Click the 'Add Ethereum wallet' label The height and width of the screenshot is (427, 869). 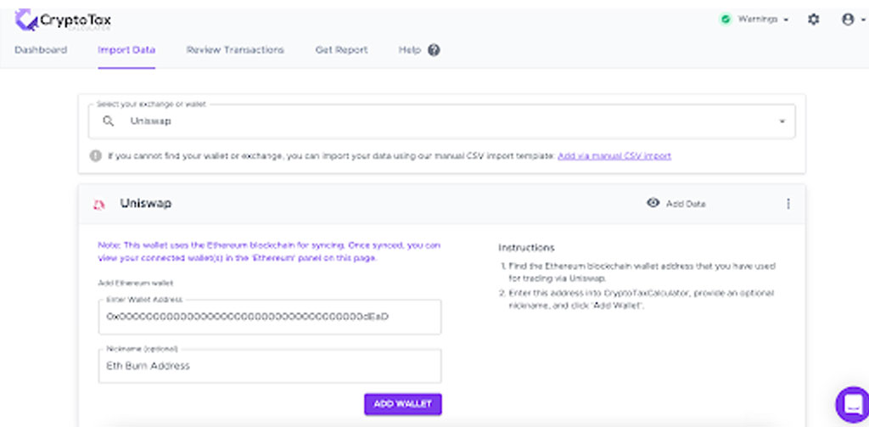coord(135,283)
